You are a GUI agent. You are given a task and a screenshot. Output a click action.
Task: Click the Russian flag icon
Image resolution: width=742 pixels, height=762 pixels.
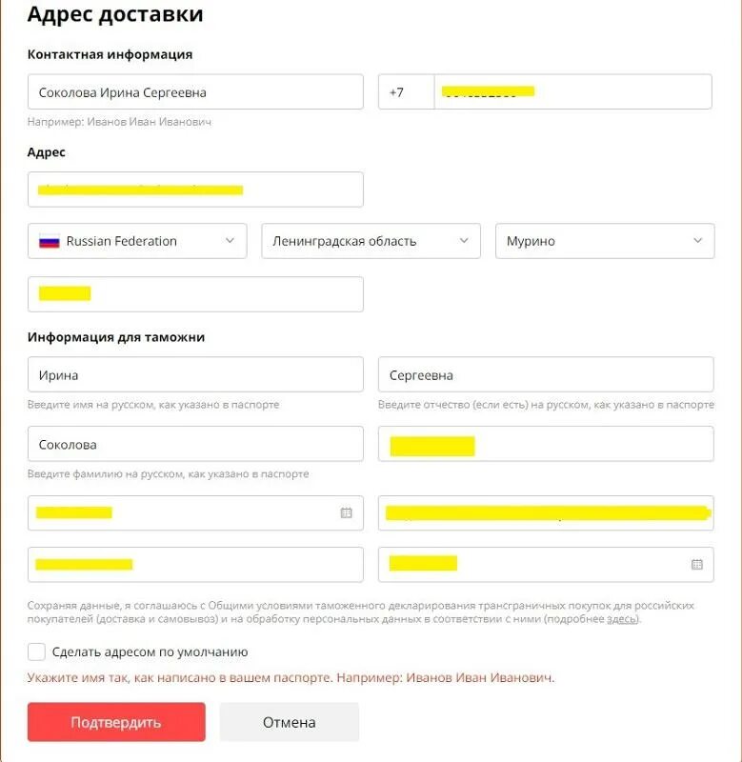click(49, 241)
